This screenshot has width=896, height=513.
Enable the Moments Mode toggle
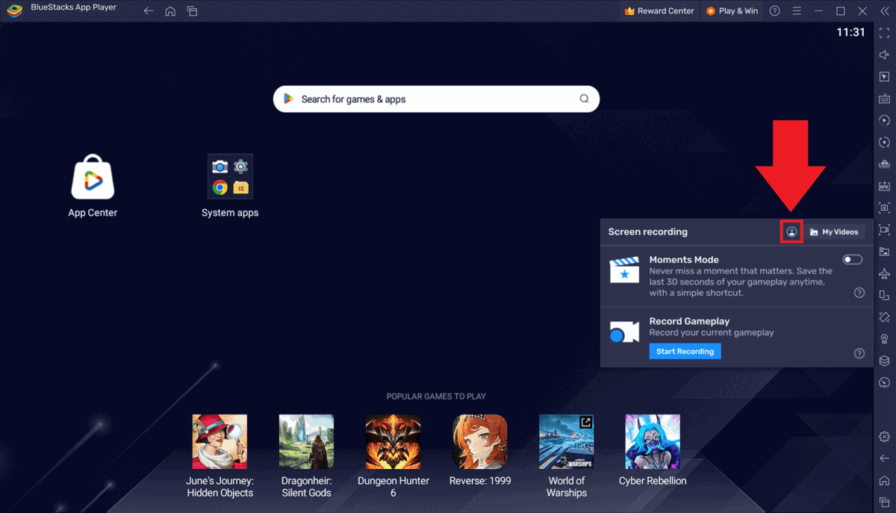pyautogui.click(x=852, y=259)
